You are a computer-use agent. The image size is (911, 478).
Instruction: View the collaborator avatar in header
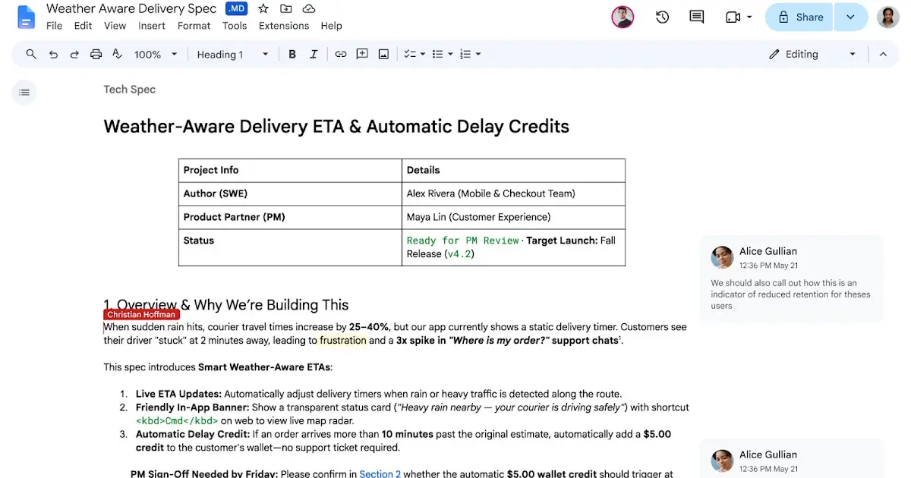point(623,17)
